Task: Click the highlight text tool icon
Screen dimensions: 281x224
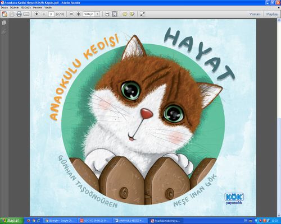Action: click(132, 14)
